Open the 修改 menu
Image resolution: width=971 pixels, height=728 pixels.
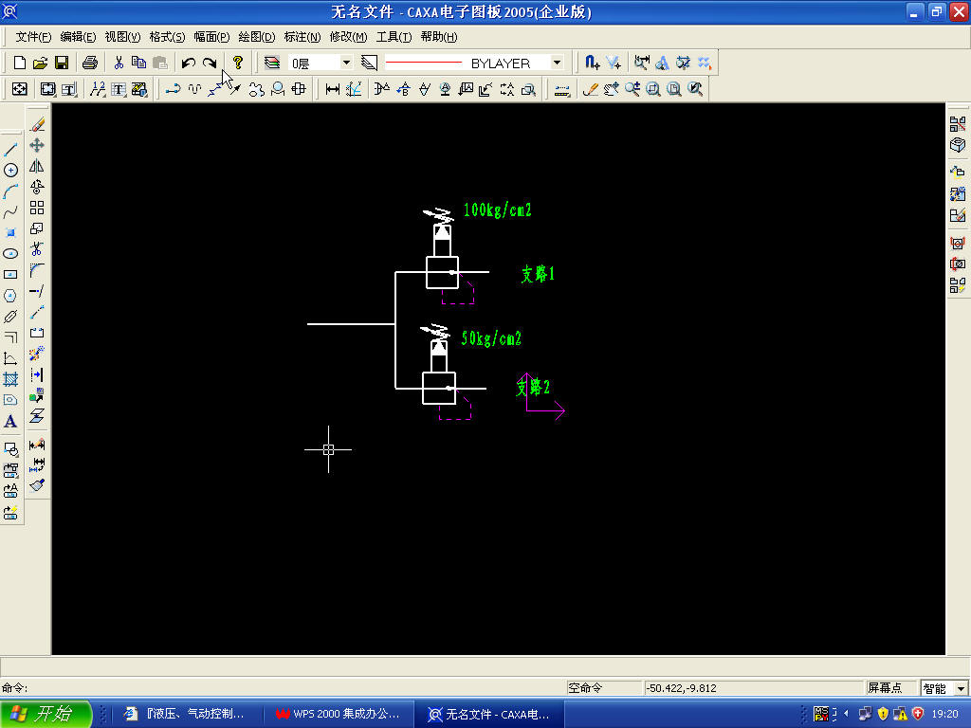[x=347, y=37]
